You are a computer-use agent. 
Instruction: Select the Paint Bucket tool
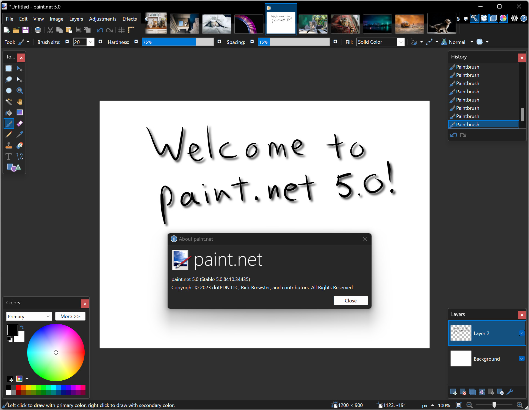9,112
